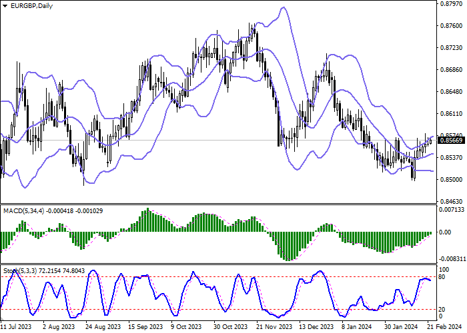Click the 21 Feb 2024 date label
This screenshot has width=467, height=333.
[444, 327]
